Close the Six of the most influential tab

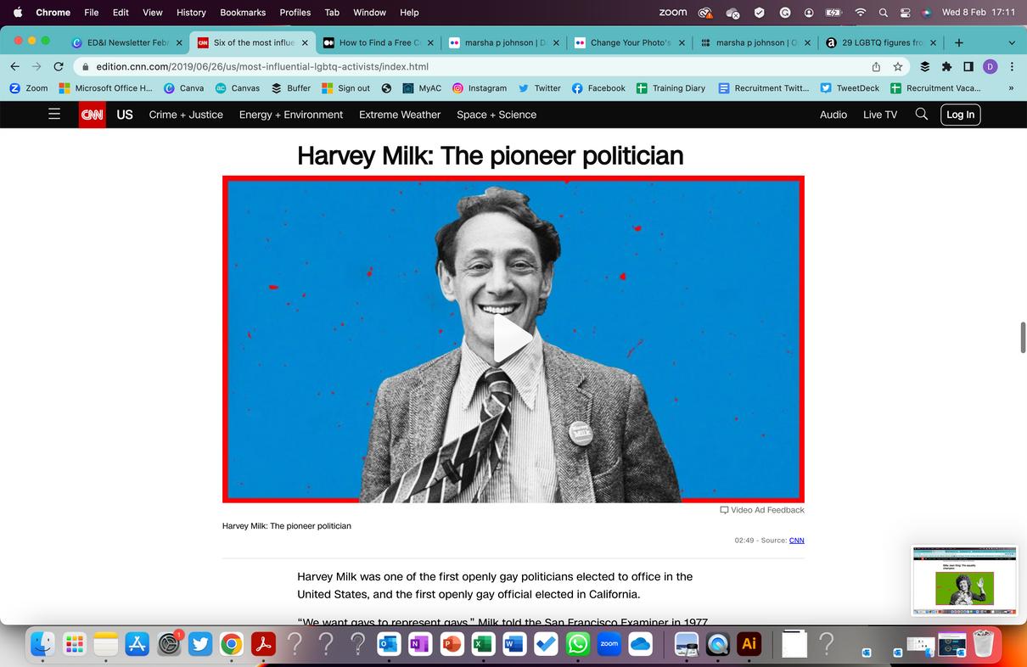305,42
